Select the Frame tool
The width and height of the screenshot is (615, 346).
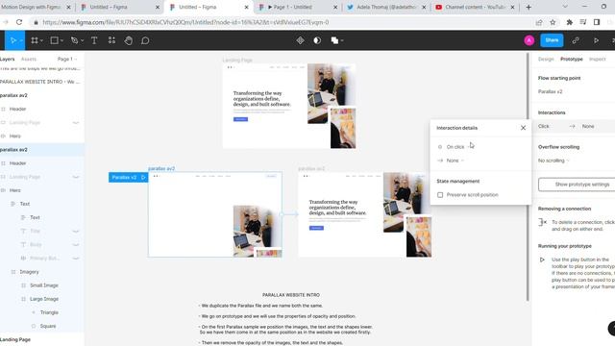click(35, 40)
